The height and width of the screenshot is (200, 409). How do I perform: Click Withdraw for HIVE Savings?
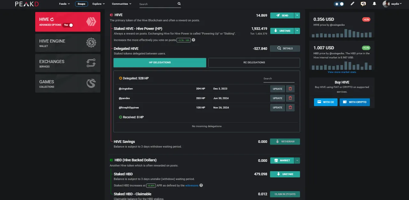[x=285, y=141]
